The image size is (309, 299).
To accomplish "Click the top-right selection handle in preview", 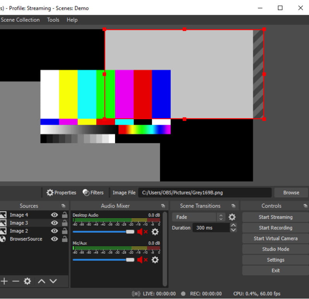I will point(264,29).
